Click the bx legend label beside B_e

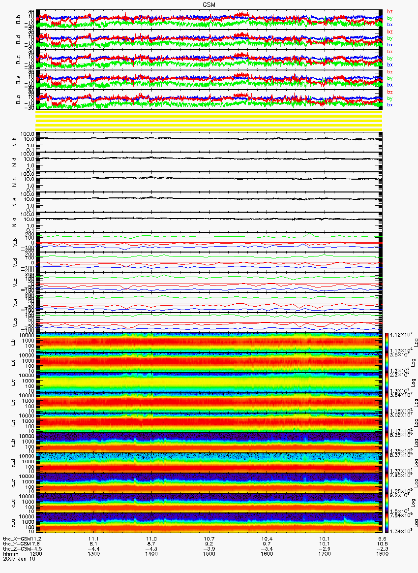click(x=389, y=85)
